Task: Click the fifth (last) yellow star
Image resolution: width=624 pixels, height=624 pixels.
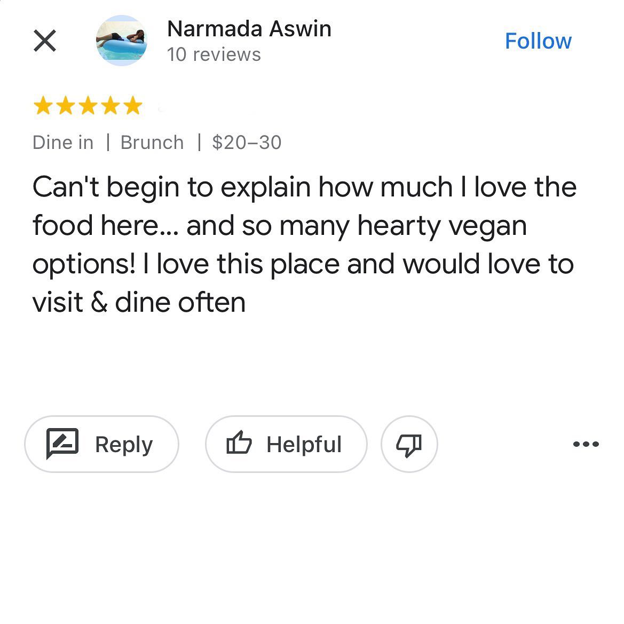Action: point(132,106)
